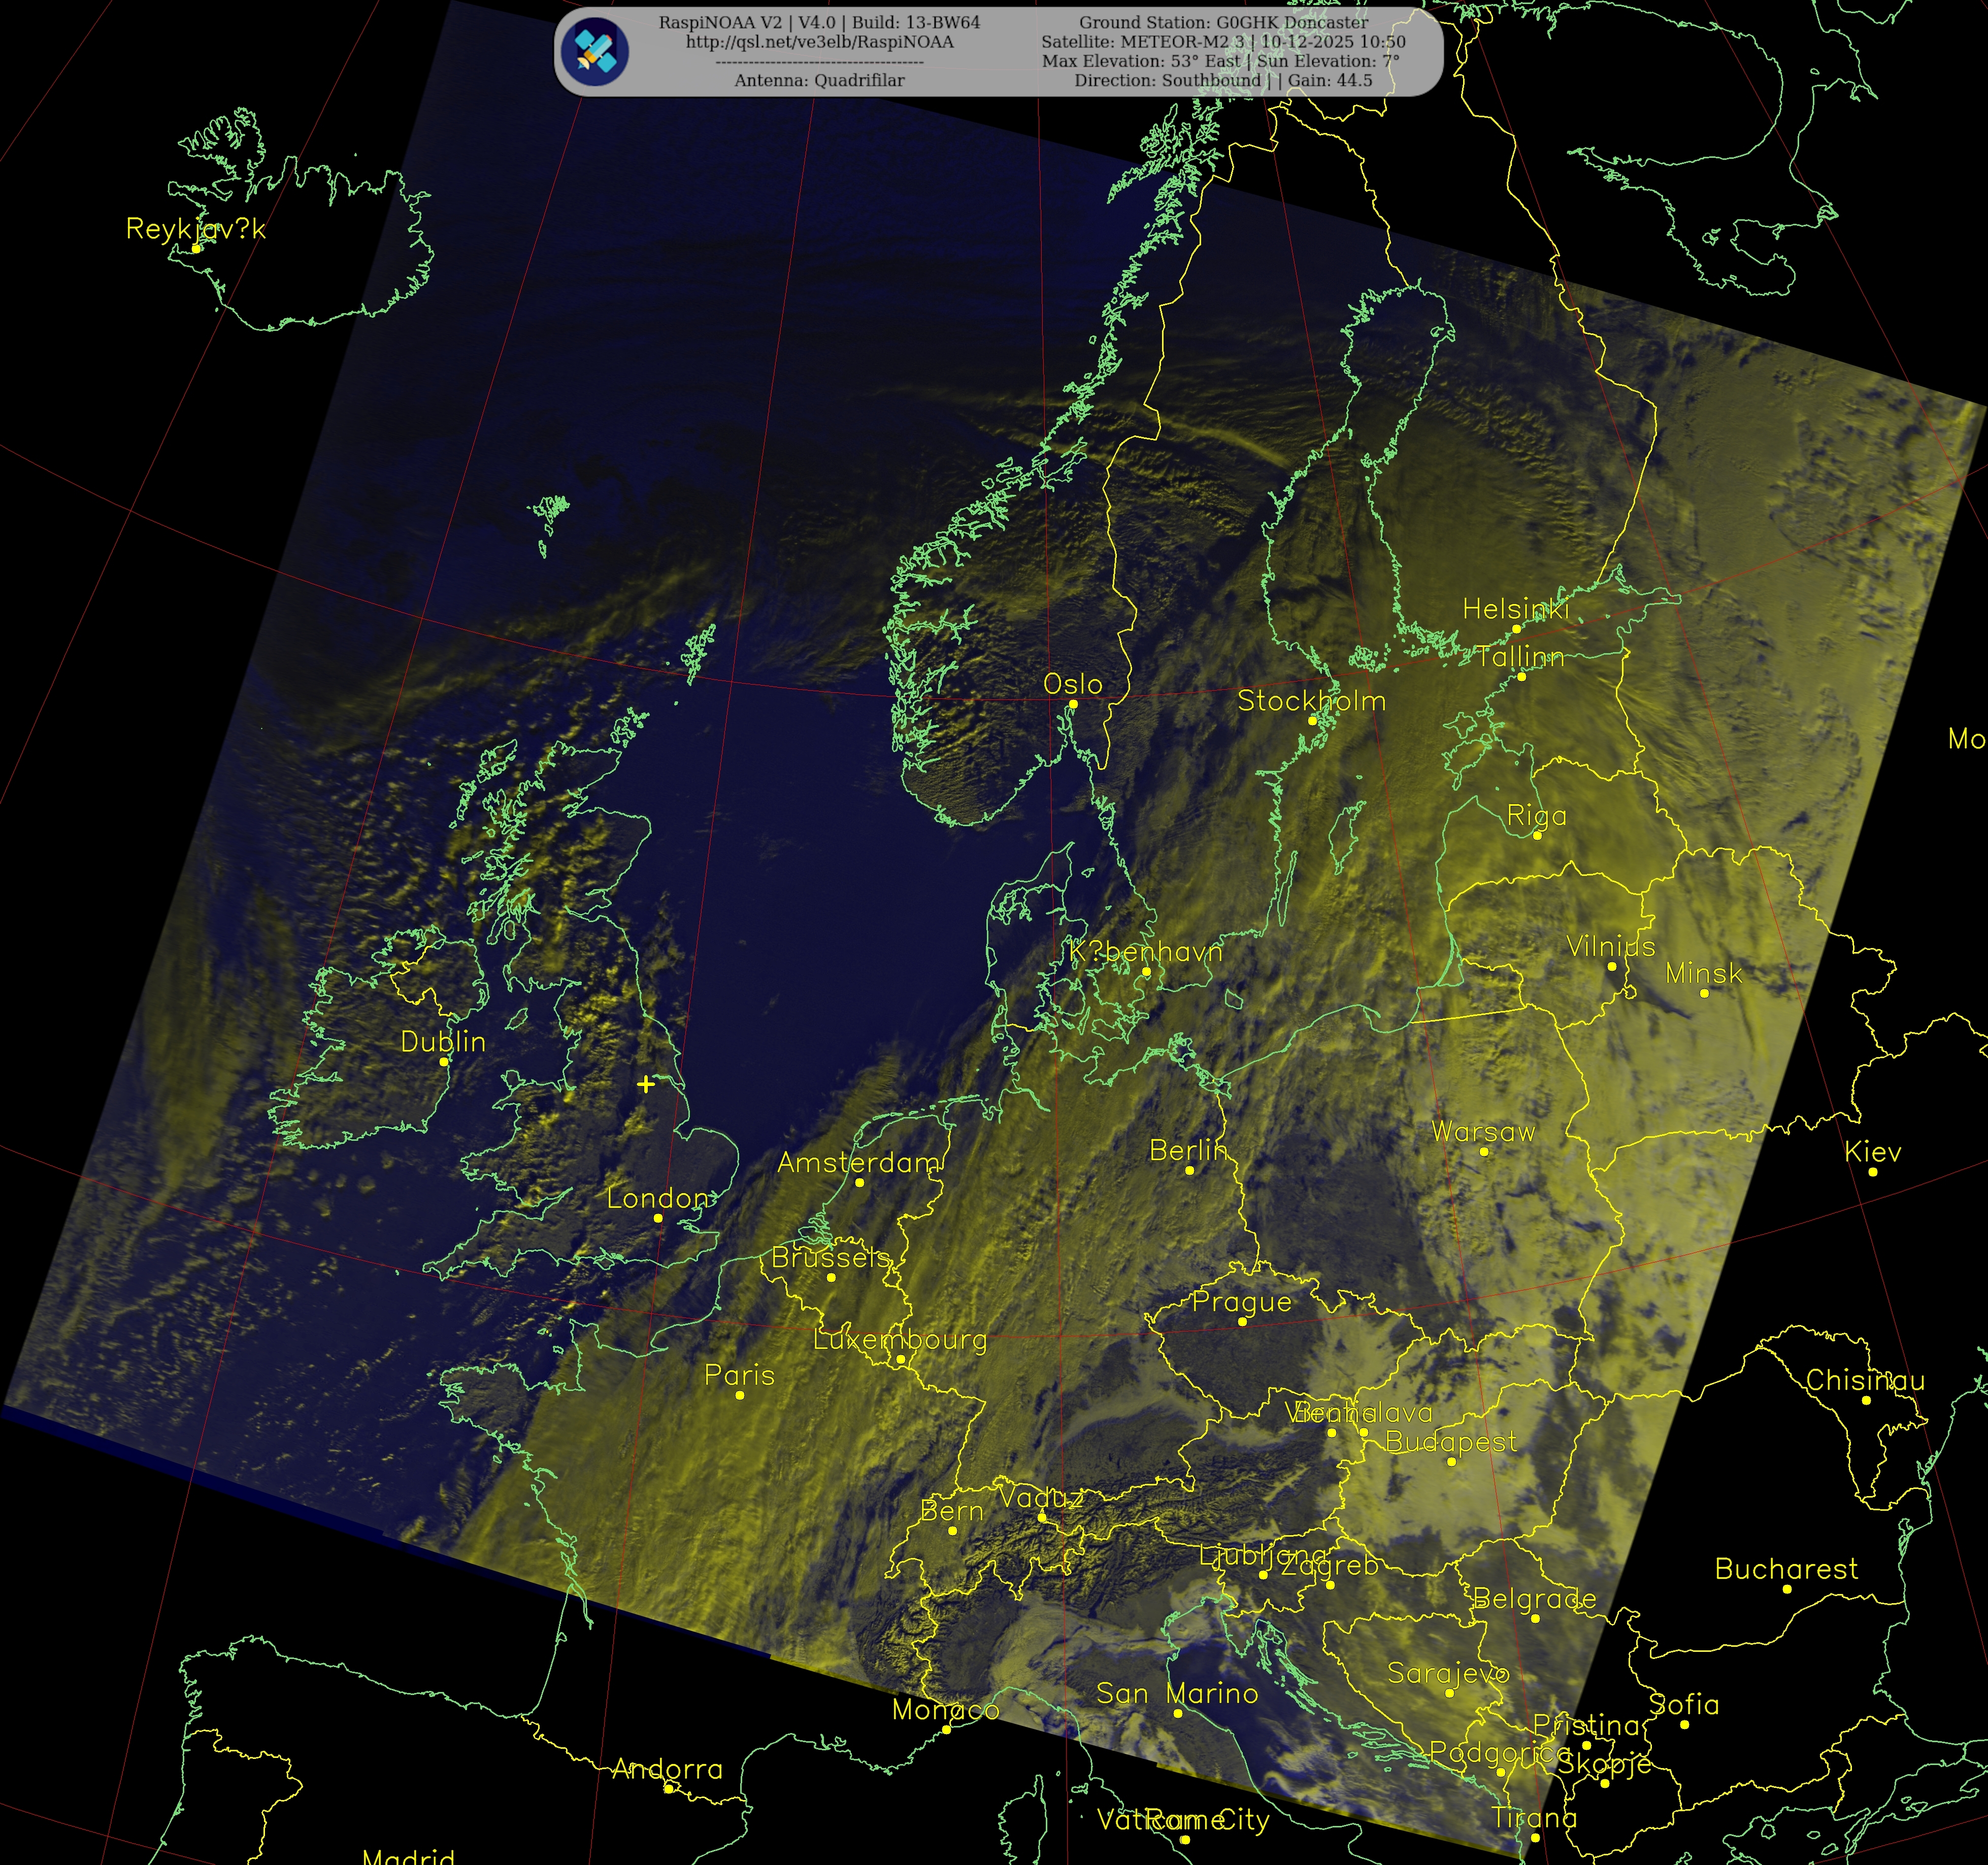Click the Dublin city marker dot
1988x1865 pixels.
[x=444, y=1062]
